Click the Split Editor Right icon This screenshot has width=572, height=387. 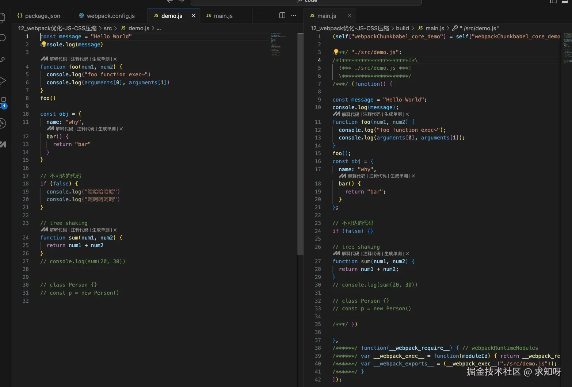pos(282,15)
